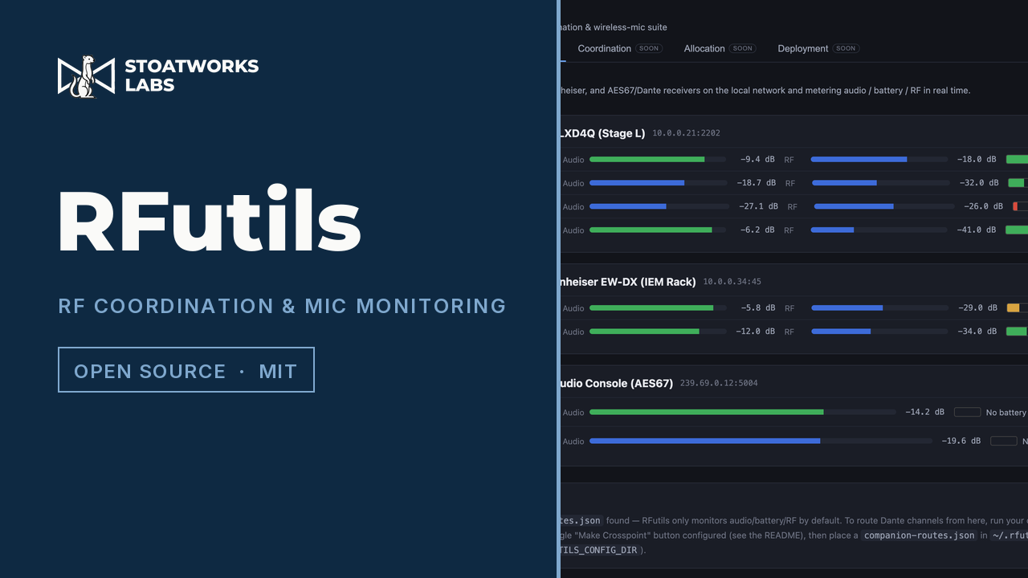
Task: Click the large RFutils title
Action: [x=209, y=220]
